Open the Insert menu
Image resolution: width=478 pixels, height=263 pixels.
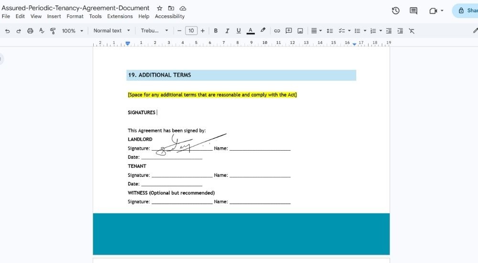[x=54, y=16]
